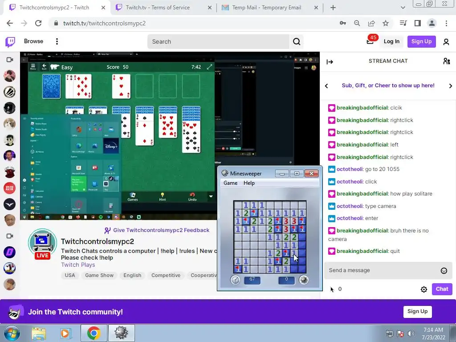Select the Competitive tag
Image resolution: width=456 pixels, height=342 pixels.
point(166,275)
